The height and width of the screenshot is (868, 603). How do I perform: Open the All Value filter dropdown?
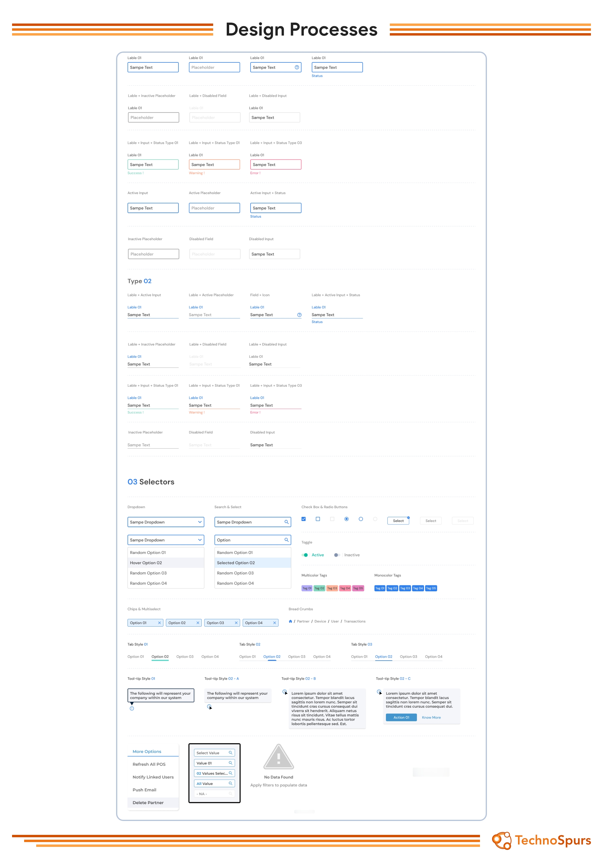pos(214,783)
